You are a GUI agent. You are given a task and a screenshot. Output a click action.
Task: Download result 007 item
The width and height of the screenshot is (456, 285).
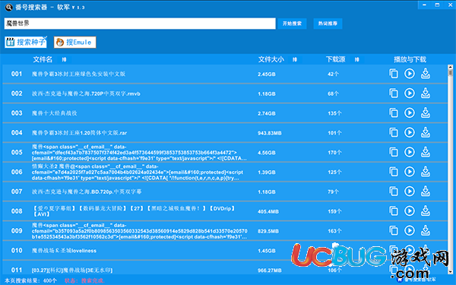click(426, 192)
